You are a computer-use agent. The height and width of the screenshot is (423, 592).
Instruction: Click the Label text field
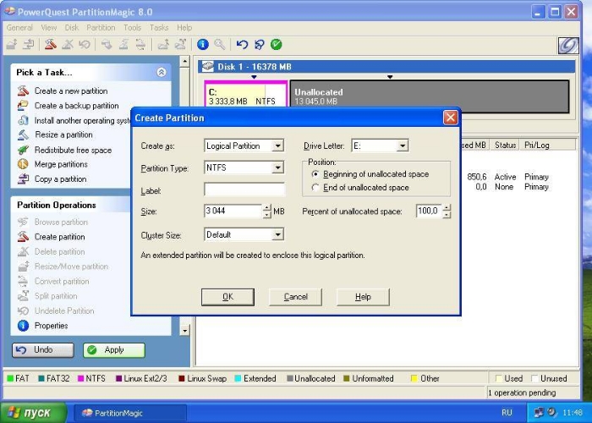(244, 190)
